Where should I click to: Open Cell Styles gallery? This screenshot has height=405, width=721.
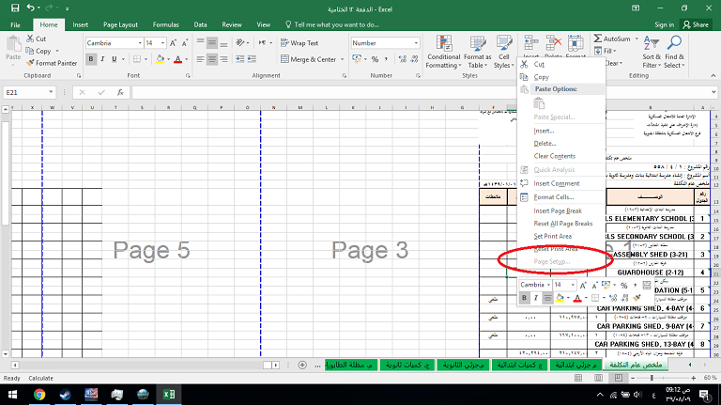click(x=504, y=52)
